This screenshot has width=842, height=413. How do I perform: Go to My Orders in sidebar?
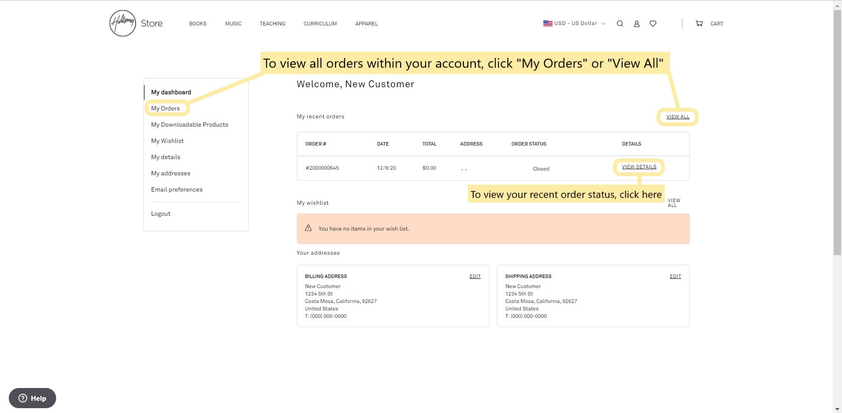pos(165,108)
